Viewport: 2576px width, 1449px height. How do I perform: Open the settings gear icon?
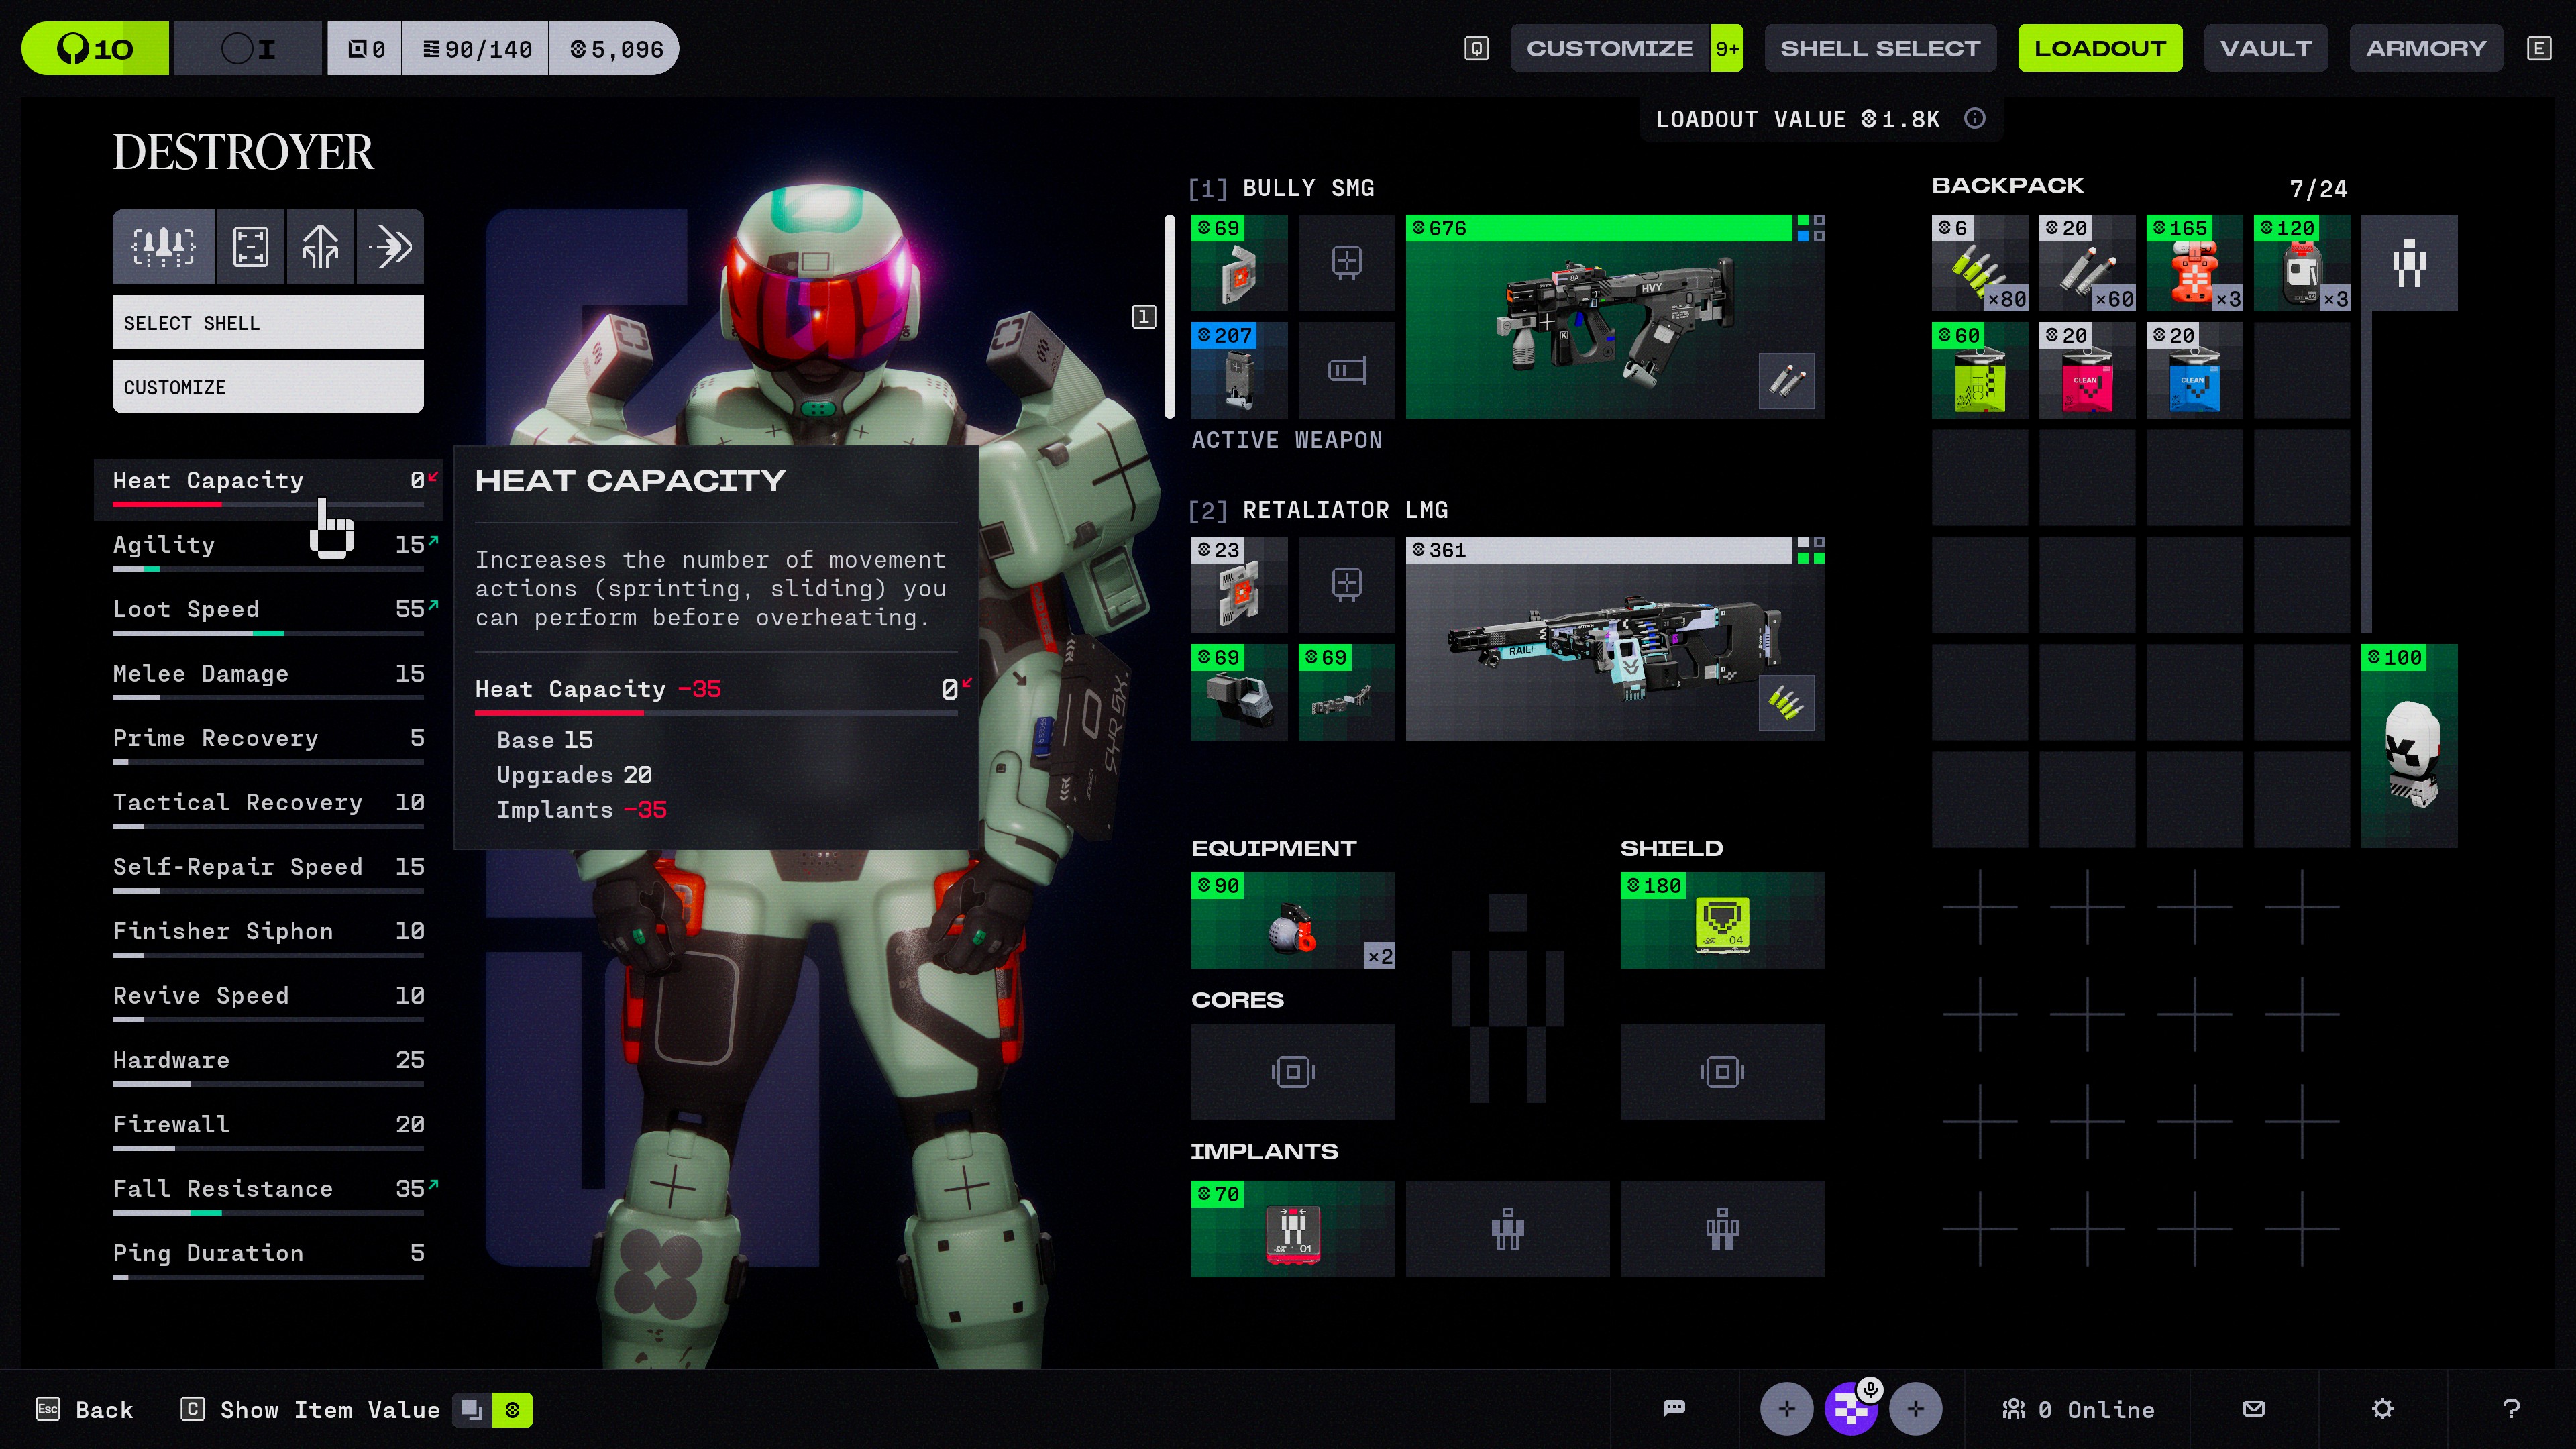click(2382, 1409)
